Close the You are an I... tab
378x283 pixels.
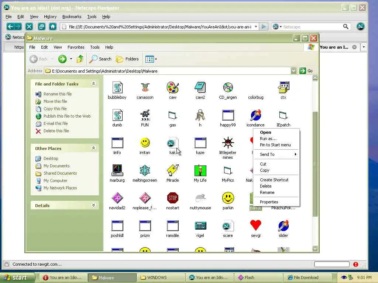(x=354, y=47)
